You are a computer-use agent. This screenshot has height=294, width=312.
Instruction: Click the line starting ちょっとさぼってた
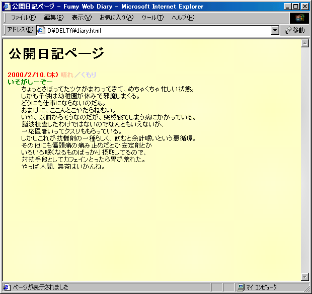pyautogui.click(x=108, y=89)
